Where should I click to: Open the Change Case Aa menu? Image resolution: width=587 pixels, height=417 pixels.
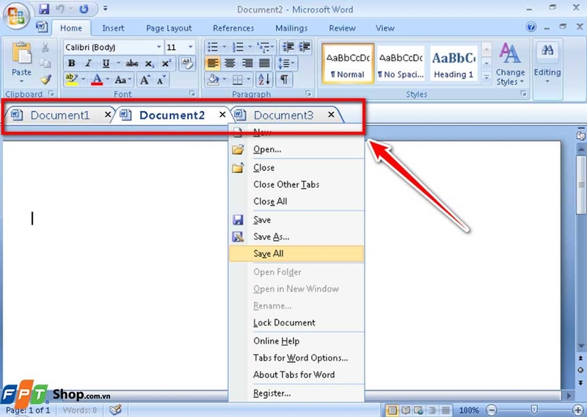(123, 79)
